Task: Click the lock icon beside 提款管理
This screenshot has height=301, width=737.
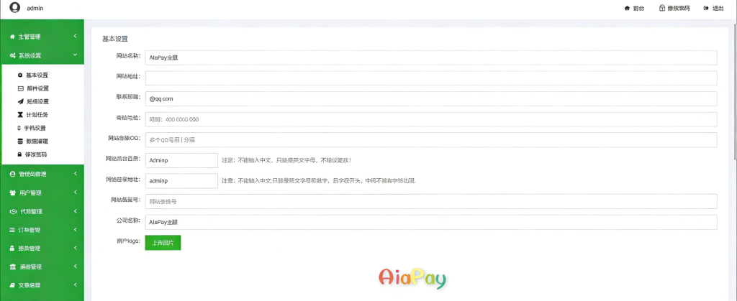Action: point(12,248)
